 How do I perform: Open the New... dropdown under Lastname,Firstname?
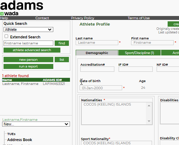pyautogui.click(x=36, y=124)
